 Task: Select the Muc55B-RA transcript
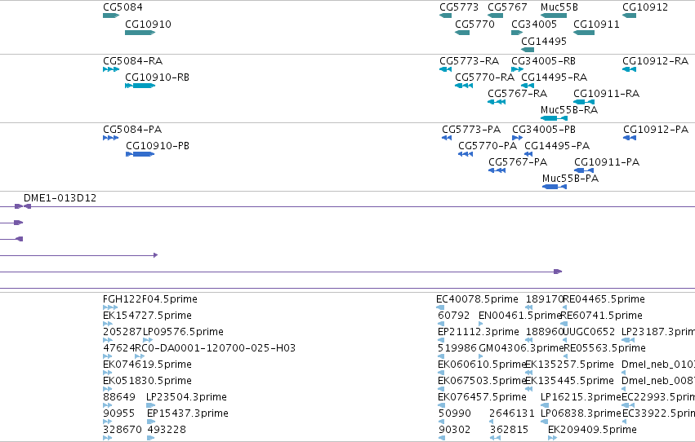click(x=554, y=118)
